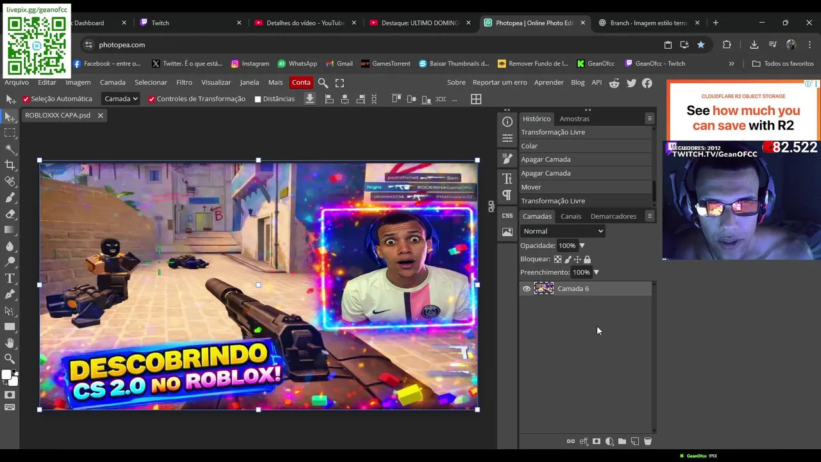
Task: Select the Pen tool
Action: point(10,295)
